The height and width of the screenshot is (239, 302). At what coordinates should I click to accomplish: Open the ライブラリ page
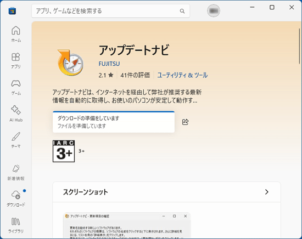click(x=16, y=225)
